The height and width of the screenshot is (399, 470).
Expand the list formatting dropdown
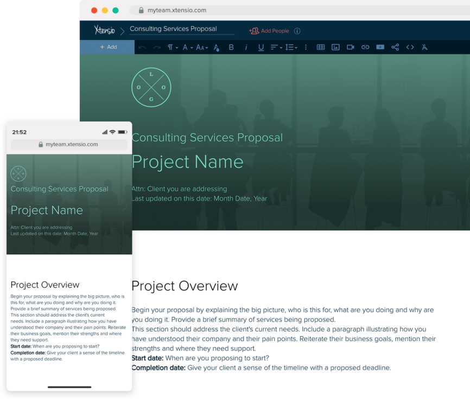[x=291, y=47]
